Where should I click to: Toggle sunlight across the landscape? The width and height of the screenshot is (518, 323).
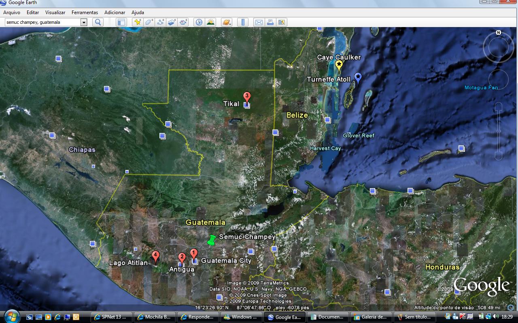click(x=210, y=22)
